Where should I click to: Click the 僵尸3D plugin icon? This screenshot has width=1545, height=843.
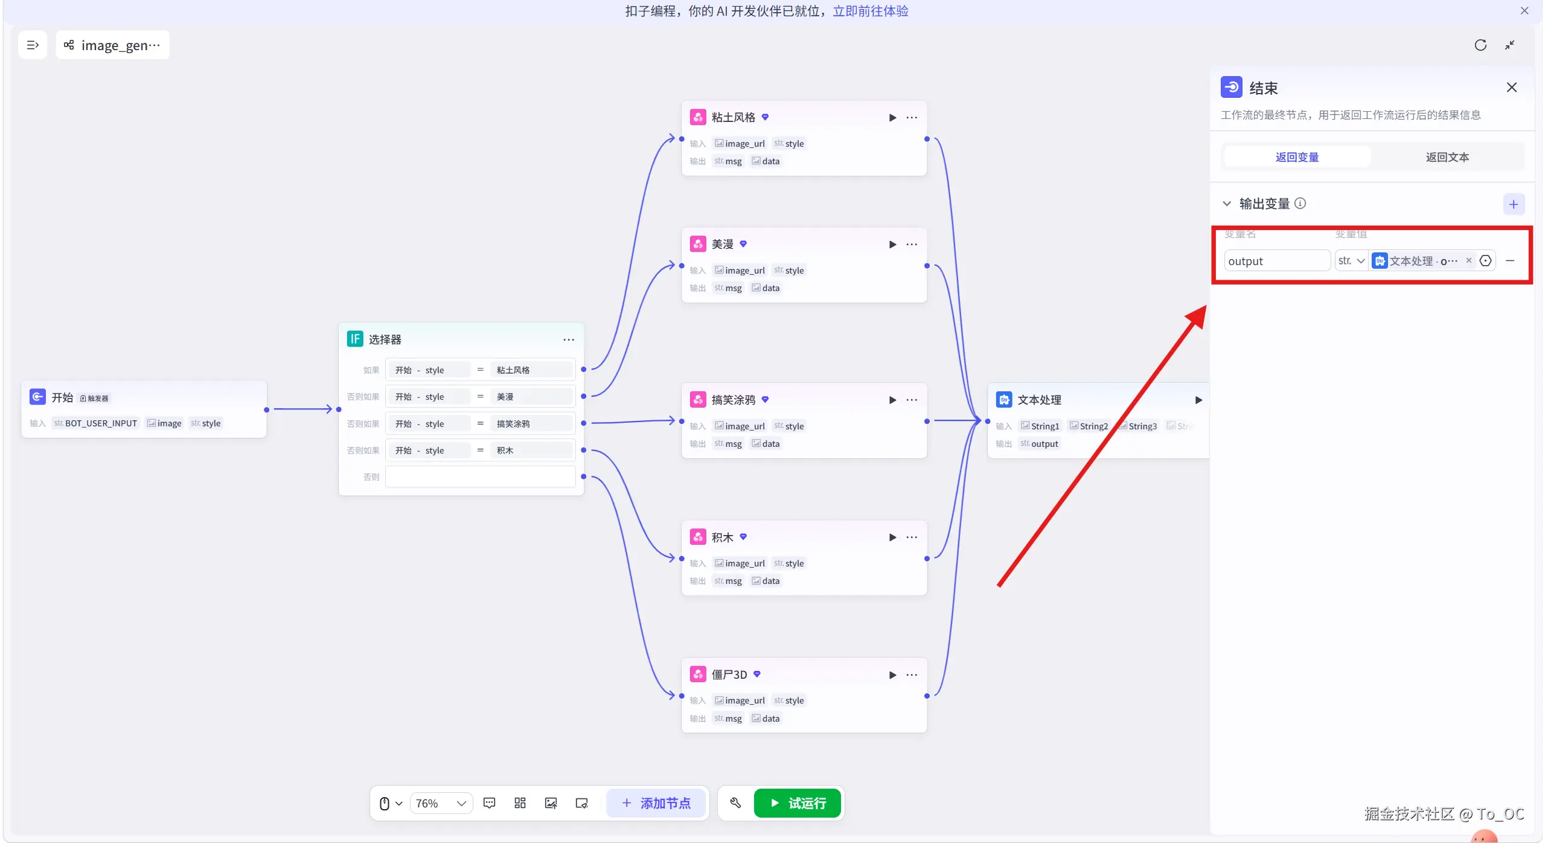pos(697,674)
